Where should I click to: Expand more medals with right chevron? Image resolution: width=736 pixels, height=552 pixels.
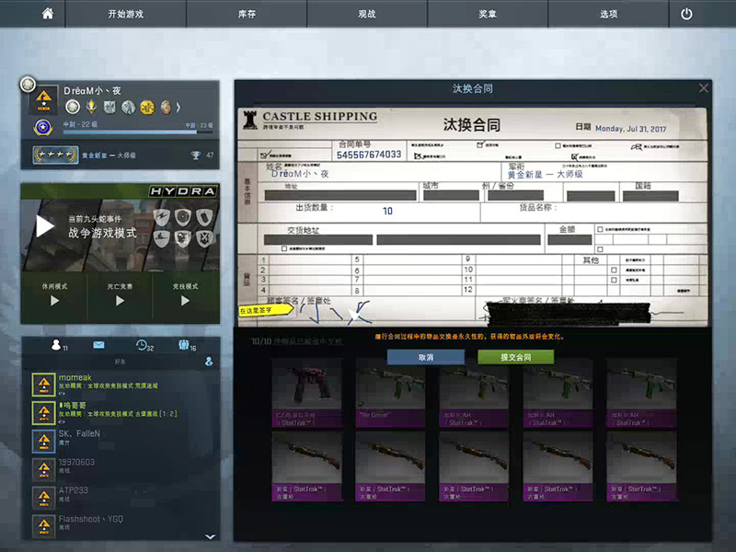click(x=178, y=108)
